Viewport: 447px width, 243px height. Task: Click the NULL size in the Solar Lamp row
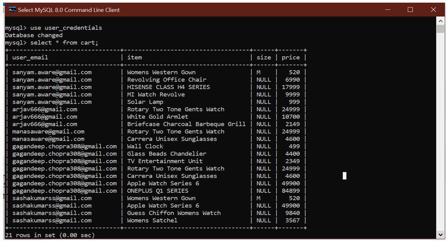(x=264, y=102)
